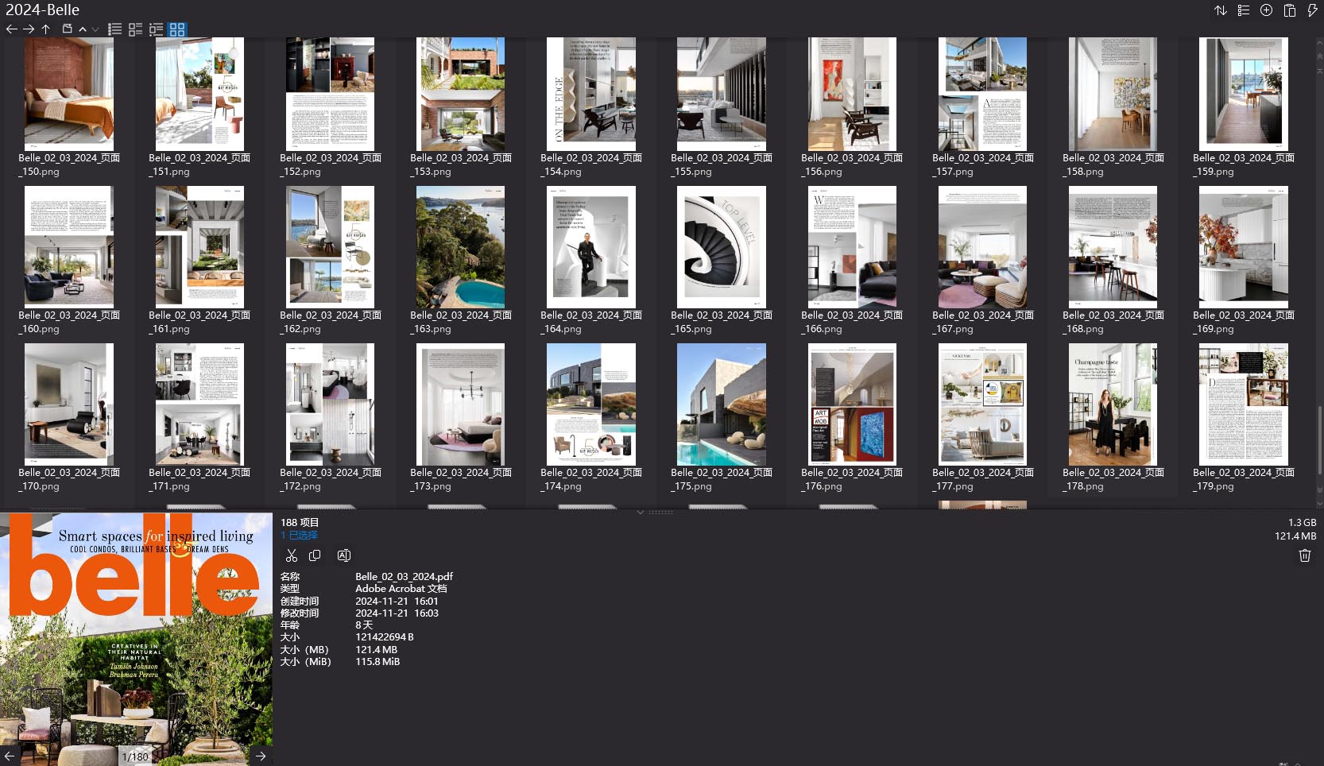Select thumbnail Belle_02_03_2024_页面_150.png
1324x766 pixels.
pyautogui.click(x=69, y=94)
